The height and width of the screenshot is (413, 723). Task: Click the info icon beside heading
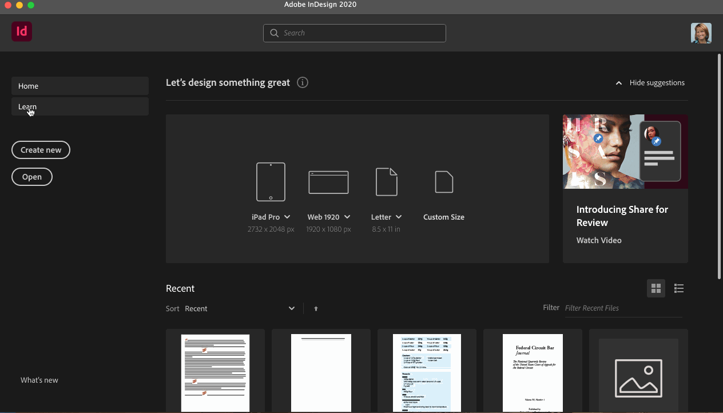point(303,82)
